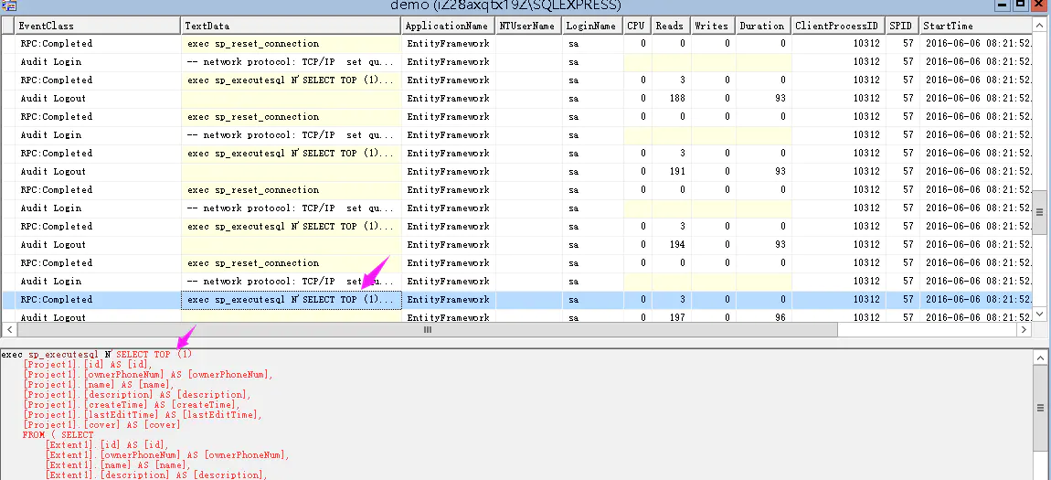The height and width of the screenshot is (480, 1051).
Task: Click the trace grid's vertical scrollbar down arrow
Action: click(1040, 313)
